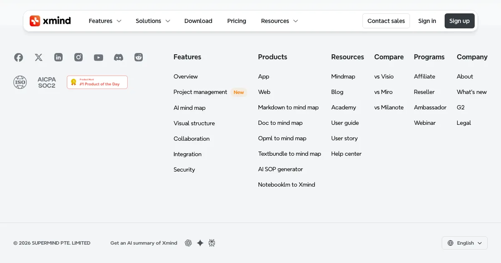The image size is (501, 263).
Task: Open the Solutions dropdown menu
Action: (x=153, y=21)
